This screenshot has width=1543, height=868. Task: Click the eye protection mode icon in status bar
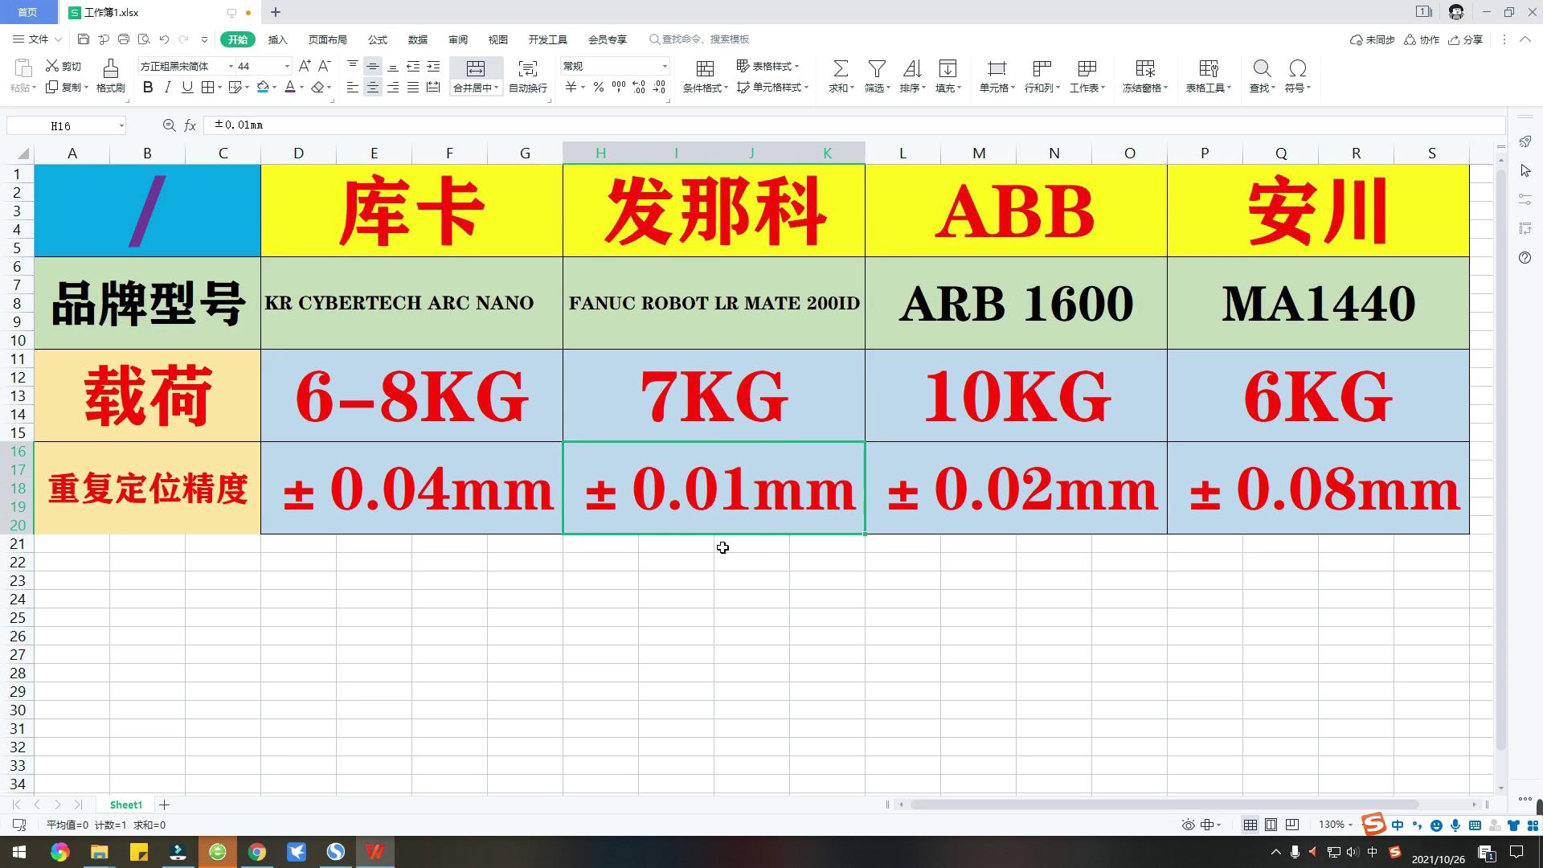(x=1188, y=825)
